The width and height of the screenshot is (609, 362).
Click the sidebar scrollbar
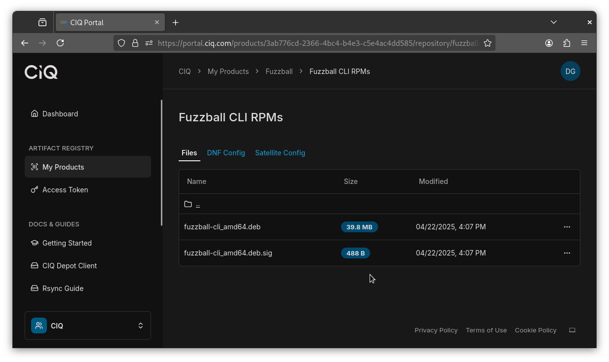point(161,163)
